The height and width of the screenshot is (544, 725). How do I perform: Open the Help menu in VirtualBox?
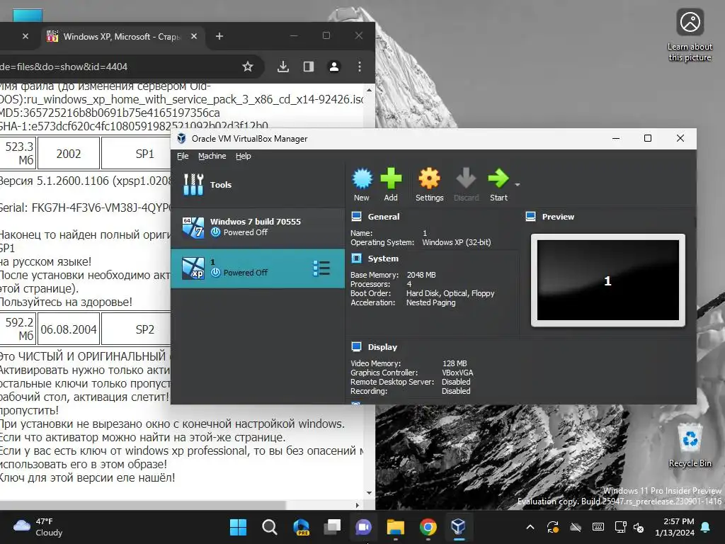tap(244, 156)
